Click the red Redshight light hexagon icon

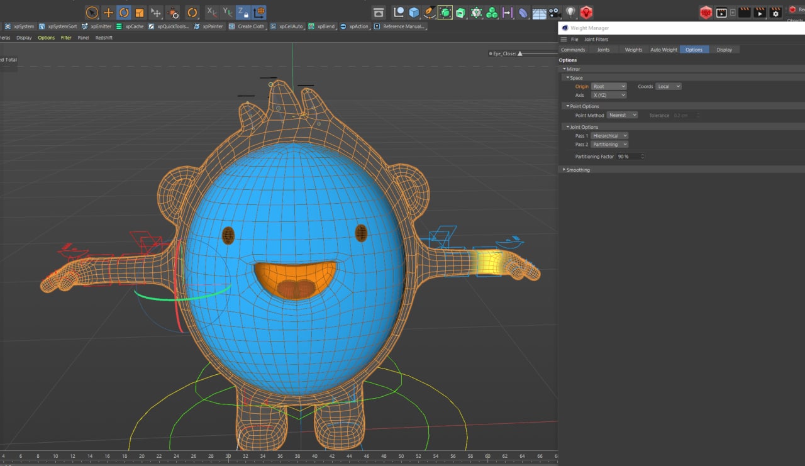coord(586,13)
